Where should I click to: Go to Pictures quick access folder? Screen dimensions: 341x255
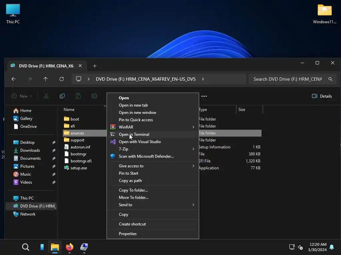tap(24, 166)
